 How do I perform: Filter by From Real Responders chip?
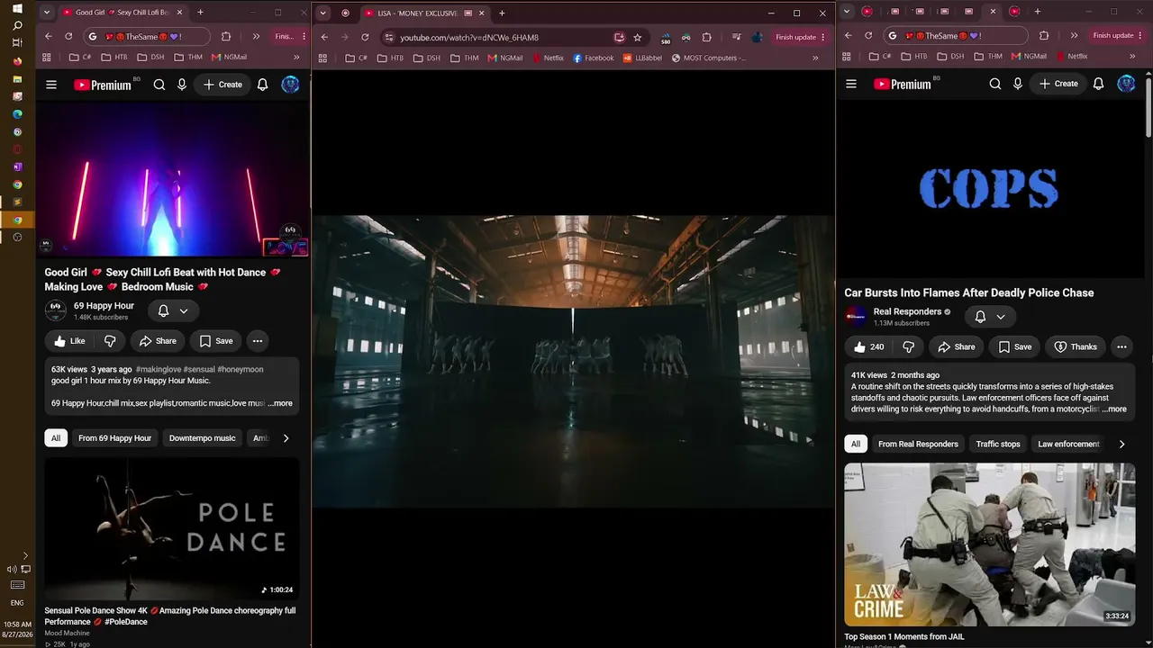pyautogui.click(x=918, y=444)
